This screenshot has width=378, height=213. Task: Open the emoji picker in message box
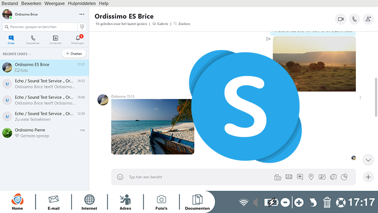(x=120, y=177)
